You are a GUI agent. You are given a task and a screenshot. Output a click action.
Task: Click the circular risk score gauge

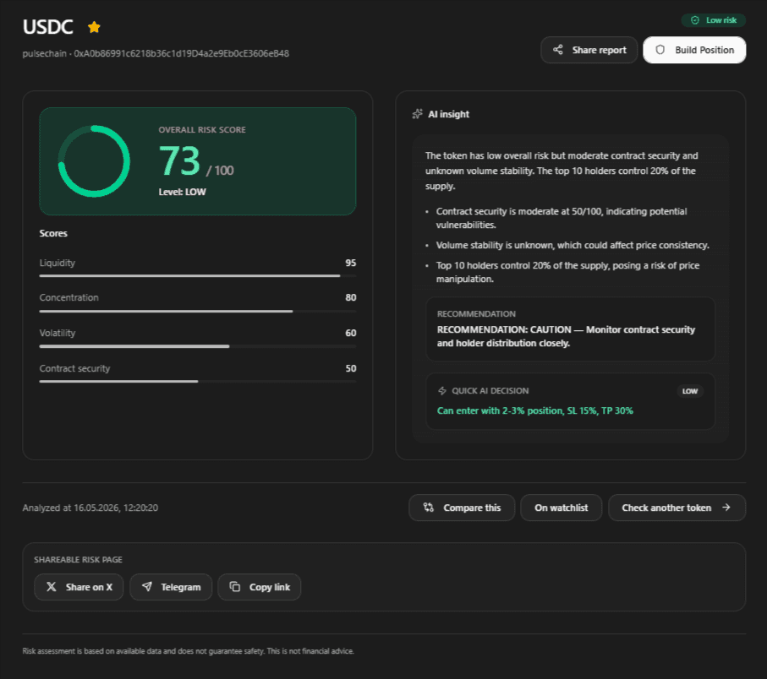pyautogui.click(x=94, y=161)
